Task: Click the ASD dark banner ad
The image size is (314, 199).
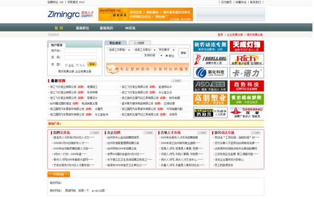Action: (210, 86)
